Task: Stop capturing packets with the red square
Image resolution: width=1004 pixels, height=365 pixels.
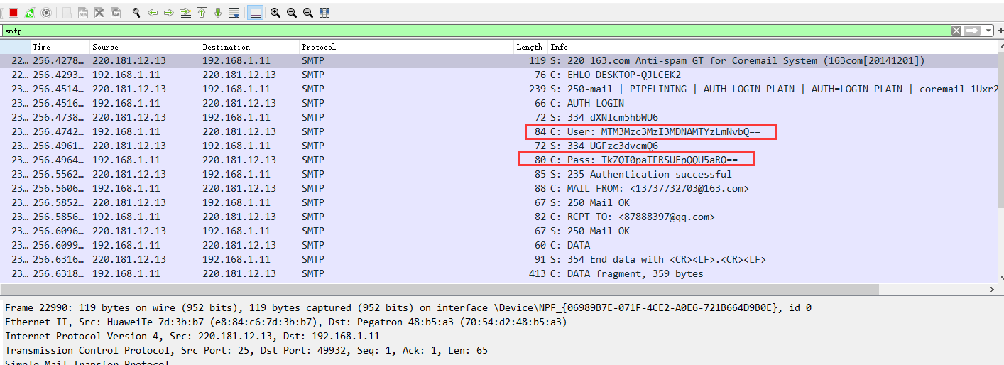Action: 13,13
